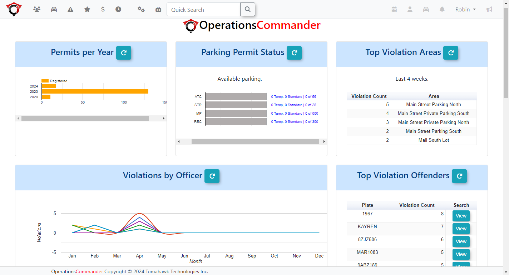The image size is (509, 275).
Task: Refresh the Permits per Year chart
Action: pyautogui.click(x=124, y=53)
